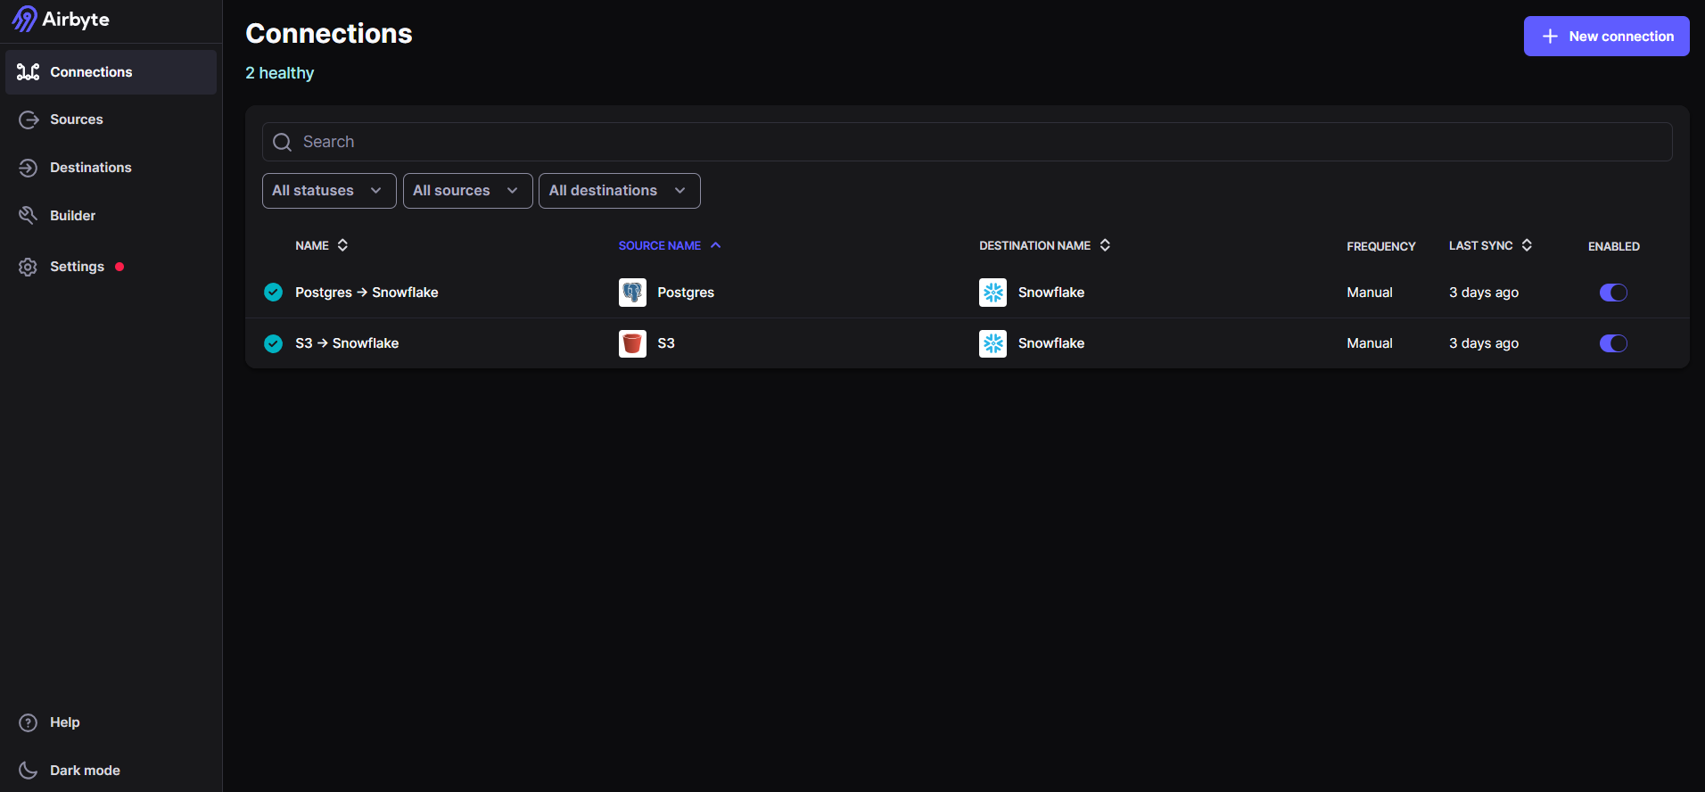Click the '2 healthy' status text
The height and width of the screenshot is (792, 1705).
point(280,73)
